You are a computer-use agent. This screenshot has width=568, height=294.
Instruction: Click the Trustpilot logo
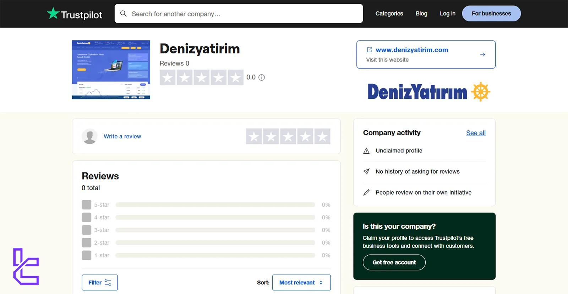click(75, 14)
